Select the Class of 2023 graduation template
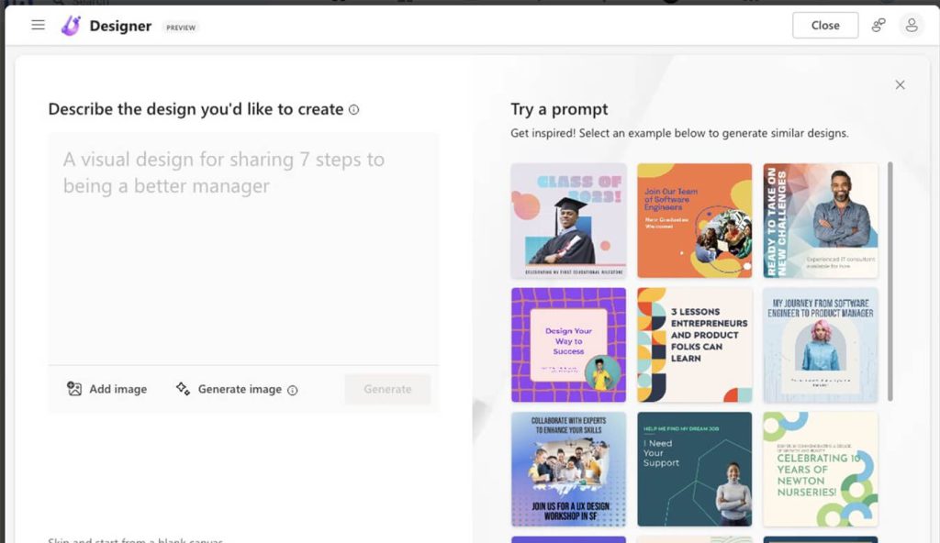Image resolution: width=940 pixels, height=543 pixels. pyautogui.click(x=568, y=220)
